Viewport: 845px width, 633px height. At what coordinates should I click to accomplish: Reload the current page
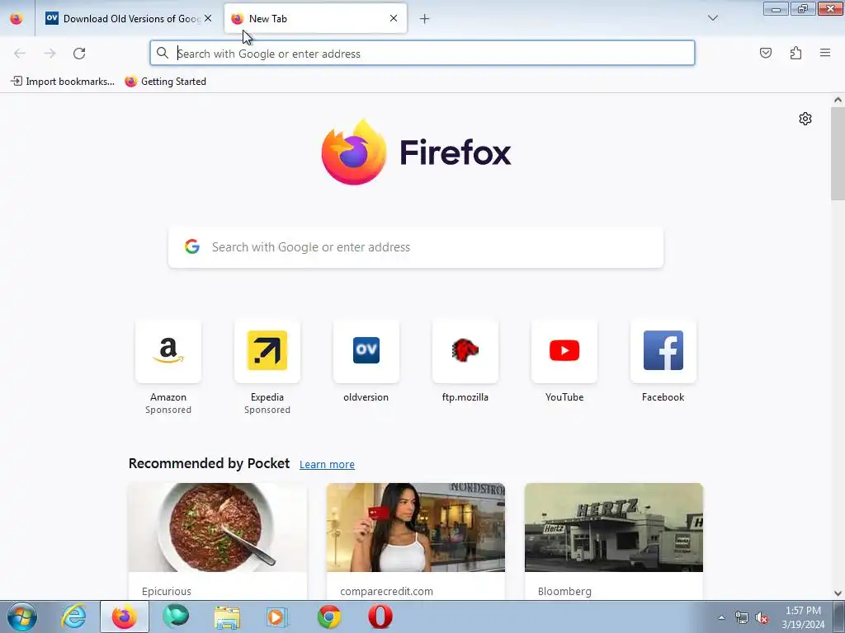[79, 54]
